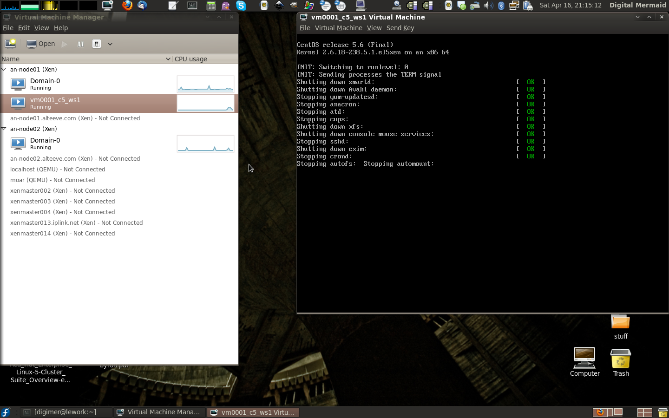Open the CPU load monitor graph applet
Screen dimensions: 669x418
point(10,5)
